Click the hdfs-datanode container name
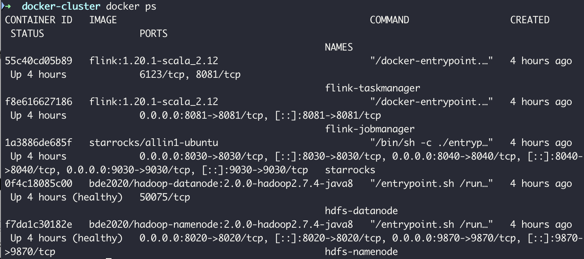 361,211
